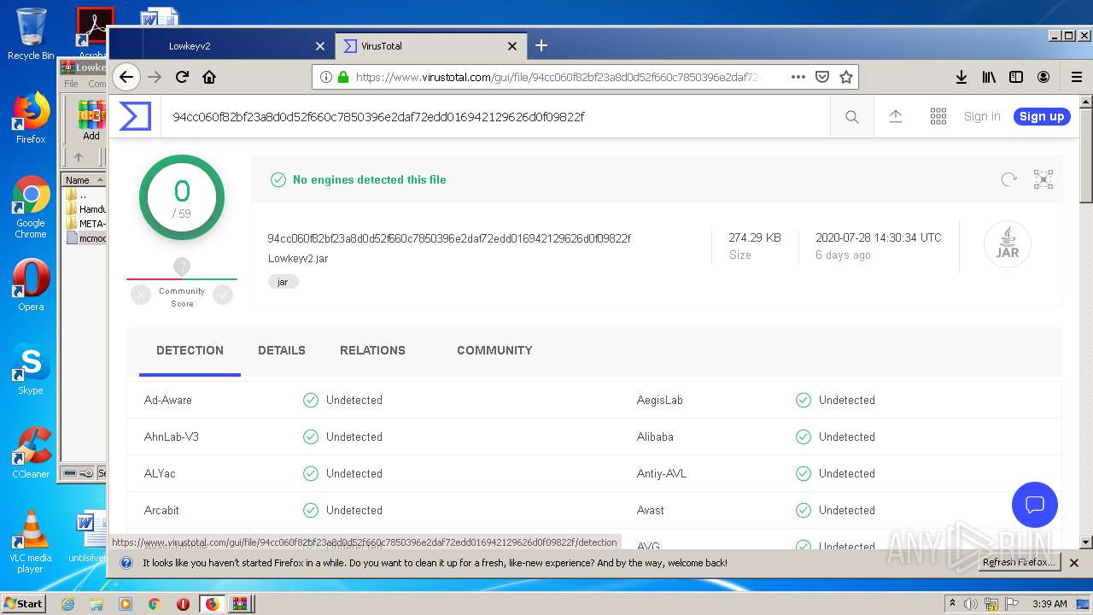1093x615 pixels.
Task: Open the DETAILS tab
Action: (x=282, y=350)
